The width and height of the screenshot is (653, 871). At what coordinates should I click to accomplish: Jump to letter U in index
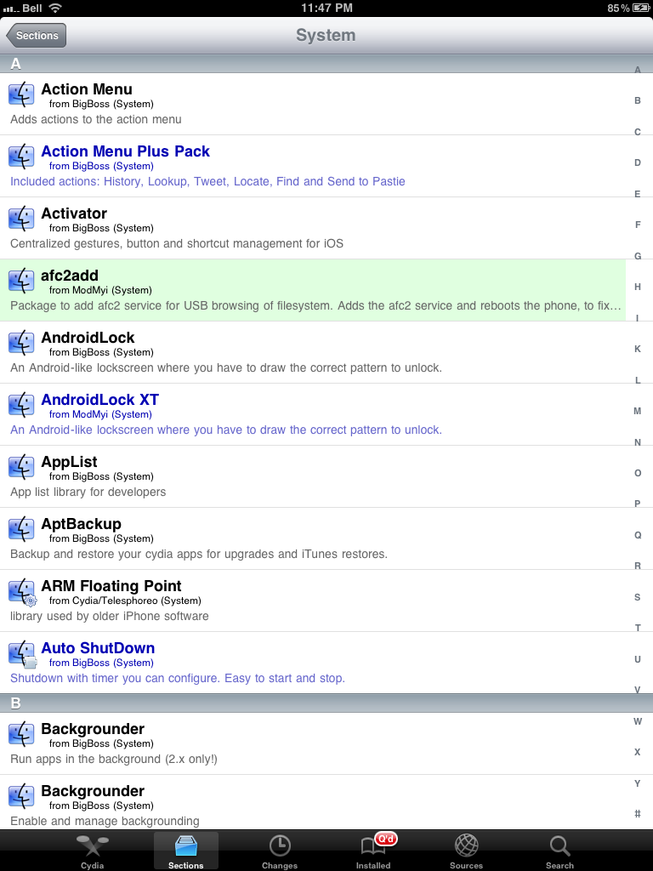(x=638, y=659)
